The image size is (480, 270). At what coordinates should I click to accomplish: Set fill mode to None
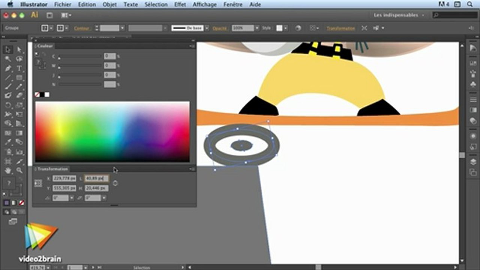tap(21, 203)
